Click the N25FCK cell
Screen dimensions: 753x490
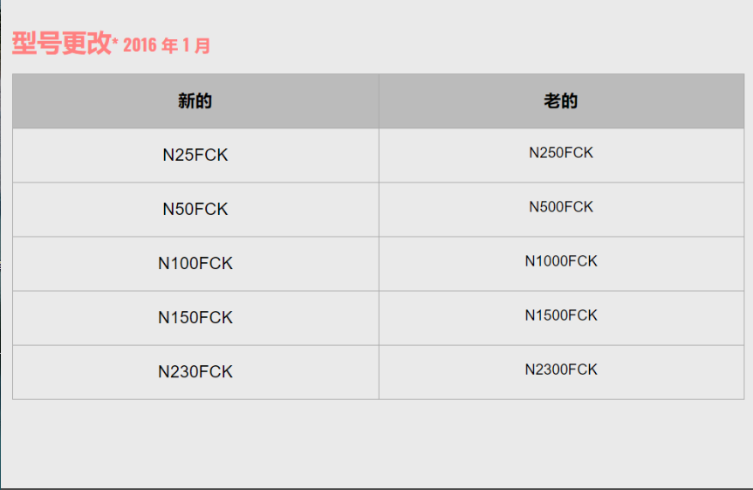click(195, 155)
